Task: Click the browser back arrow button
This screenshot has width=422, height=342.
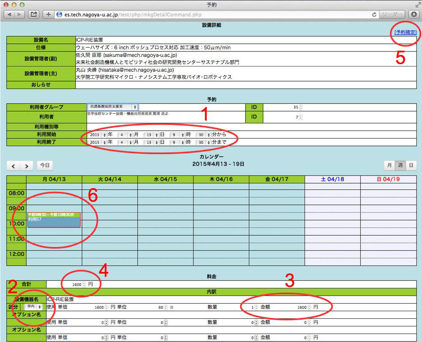Action: coord(9,14)
